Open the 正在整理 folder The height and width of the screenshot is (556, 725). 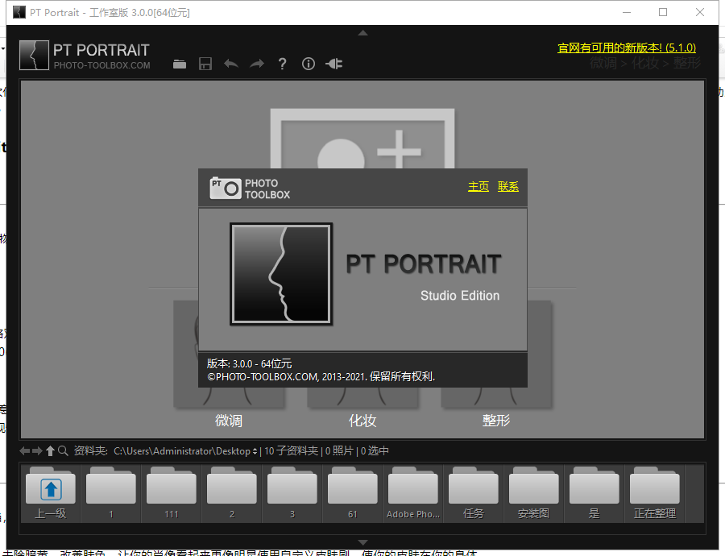pos(655,494)
